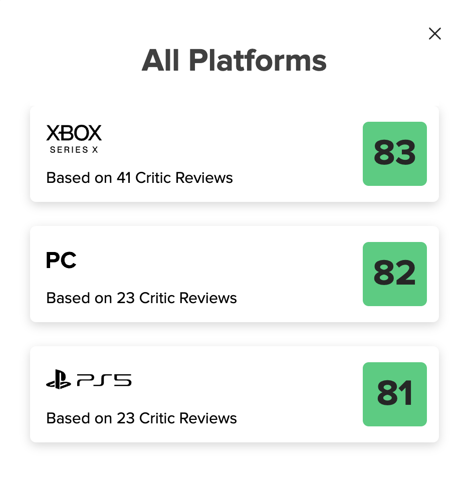
Task: Open PS5's 'Based on 23 Critic Reviews' text
Action: [x=141, y=418]
